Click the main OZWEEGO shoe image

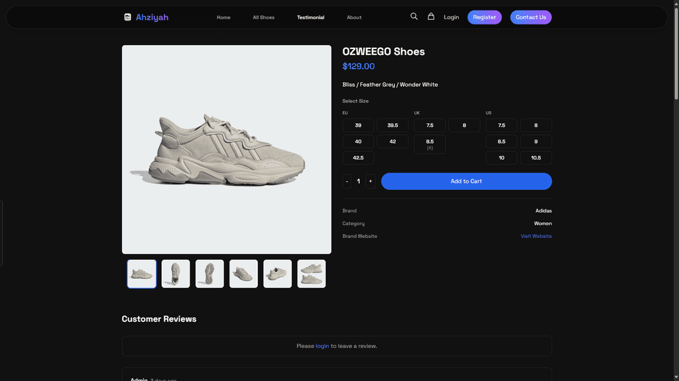point(227,149)
